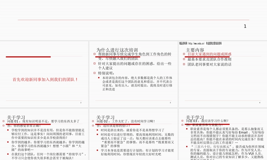Click sub-bullet 时间是挤出来的
This screenshot has height=160, width=267.
point(132,130)
